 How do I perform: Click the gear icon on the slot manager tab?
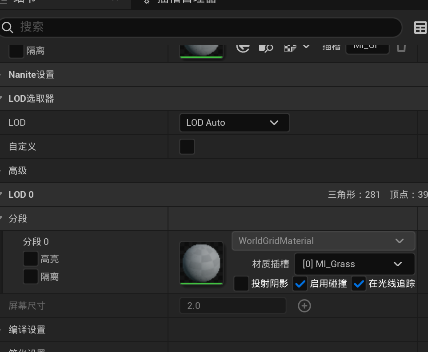[147, 2]
